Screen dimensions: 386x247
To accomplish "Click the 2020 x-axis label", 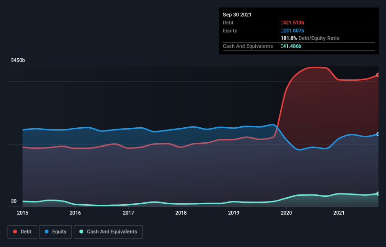I will coord(286,213).
